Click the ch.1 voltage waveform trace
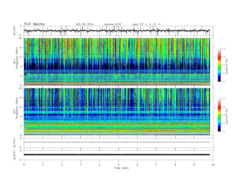The width and height of the screenshot is (240, 185). (117, 31)
